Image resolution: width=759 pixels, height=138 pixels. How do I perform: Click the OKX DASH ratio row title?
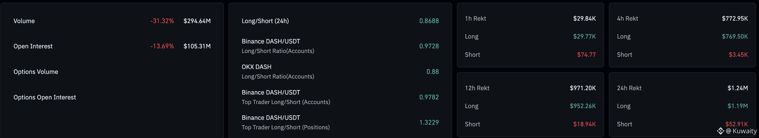(256, 67)
